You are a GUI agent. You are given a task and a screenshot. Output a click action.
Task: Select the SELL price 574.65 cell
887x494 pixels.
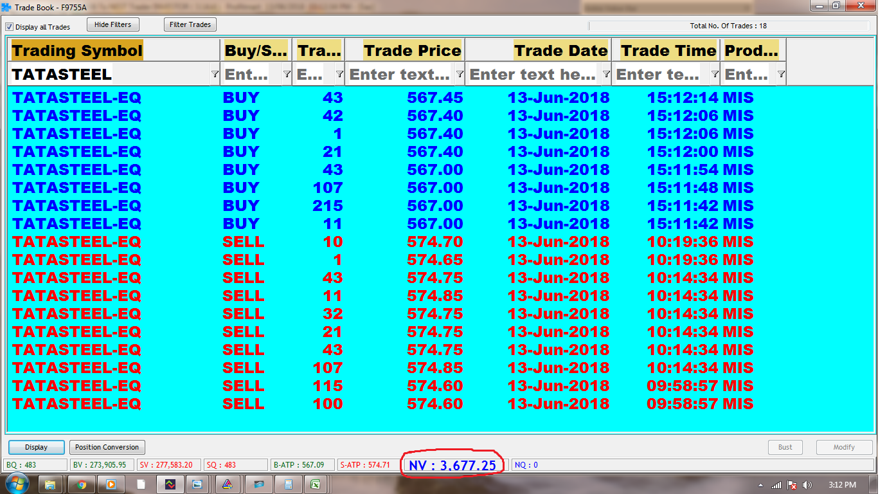coord(435,260)
